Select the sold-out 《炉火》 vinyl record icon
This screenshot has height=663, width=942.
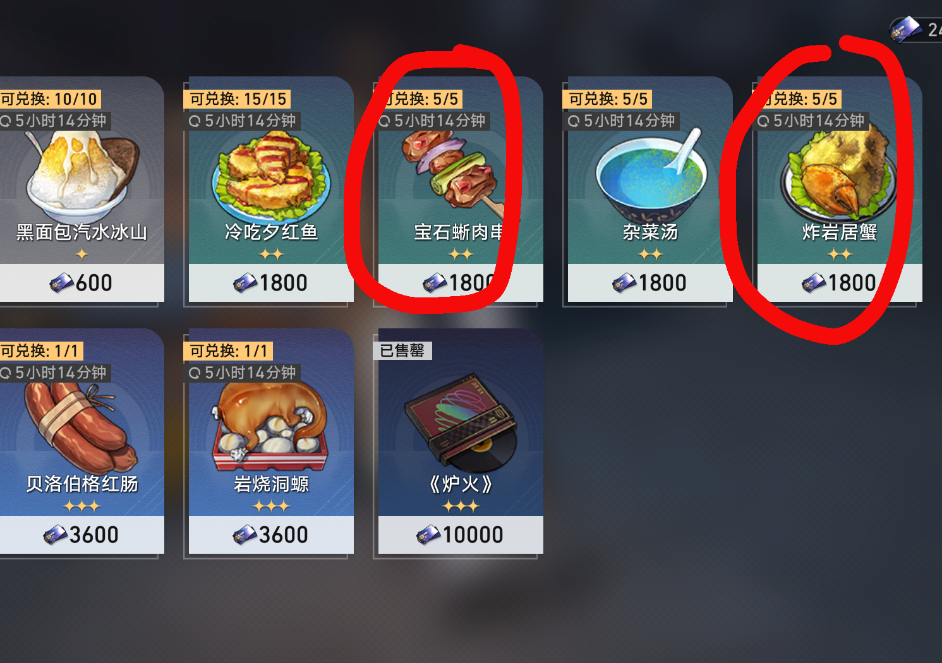[x=461, y=423]
